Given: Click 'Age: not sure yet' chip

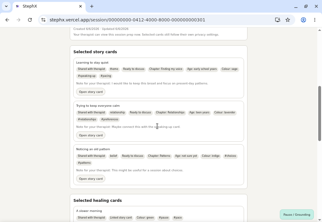Looking at the screenshot, I should coord(186,156).
